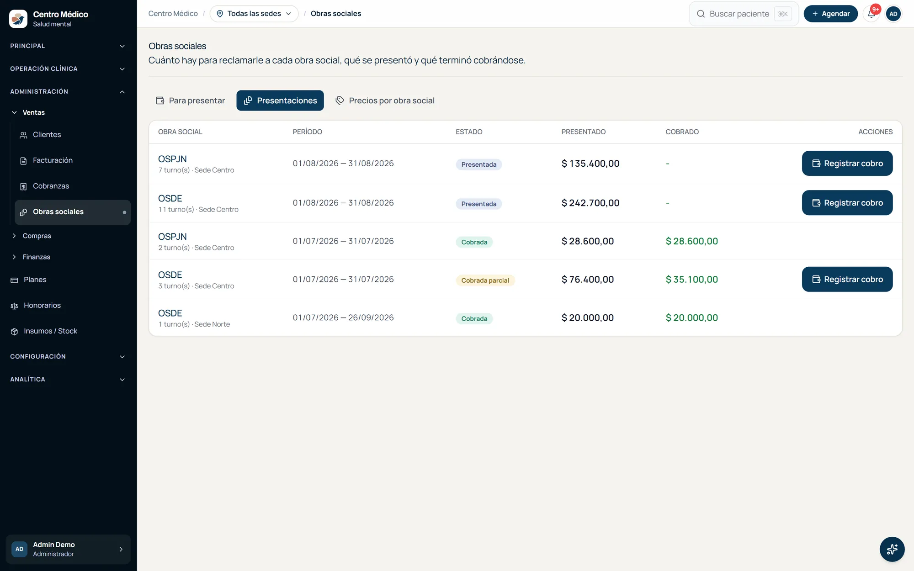
Task: Click the Centro Médico breadcrumb link
Action: (x=173, y=14)
